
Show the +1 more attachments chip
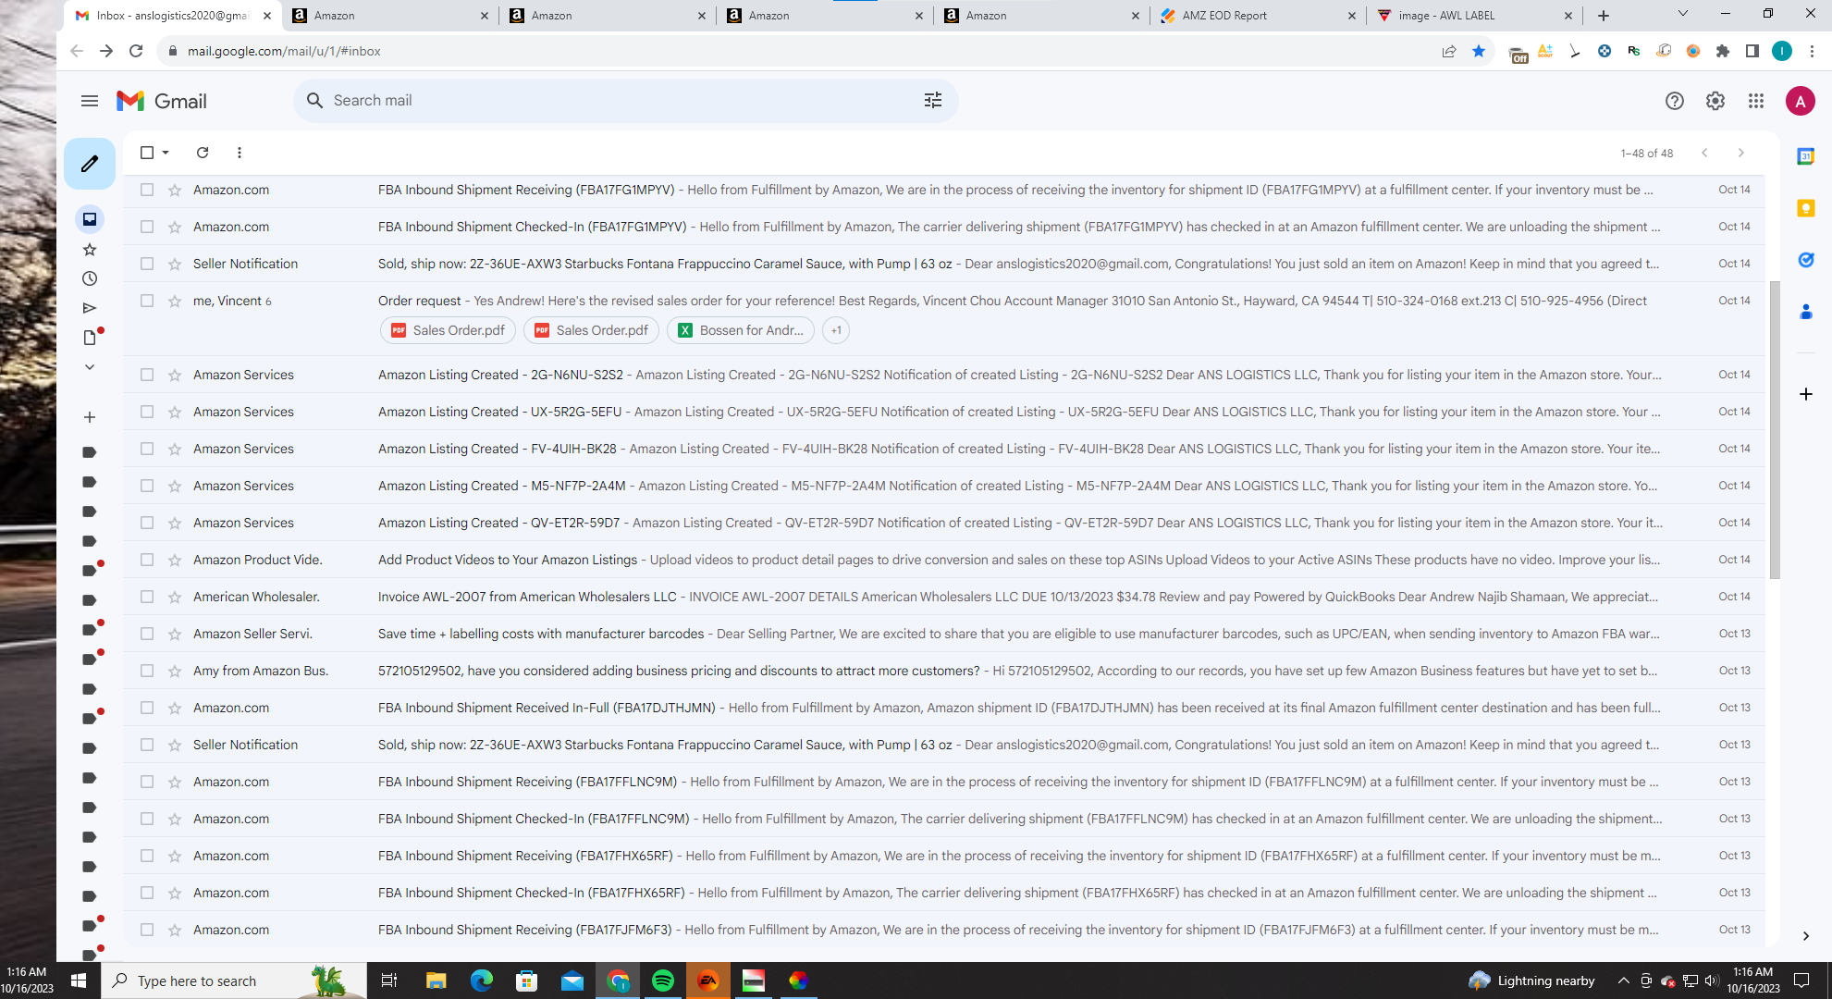pos(836,330)
